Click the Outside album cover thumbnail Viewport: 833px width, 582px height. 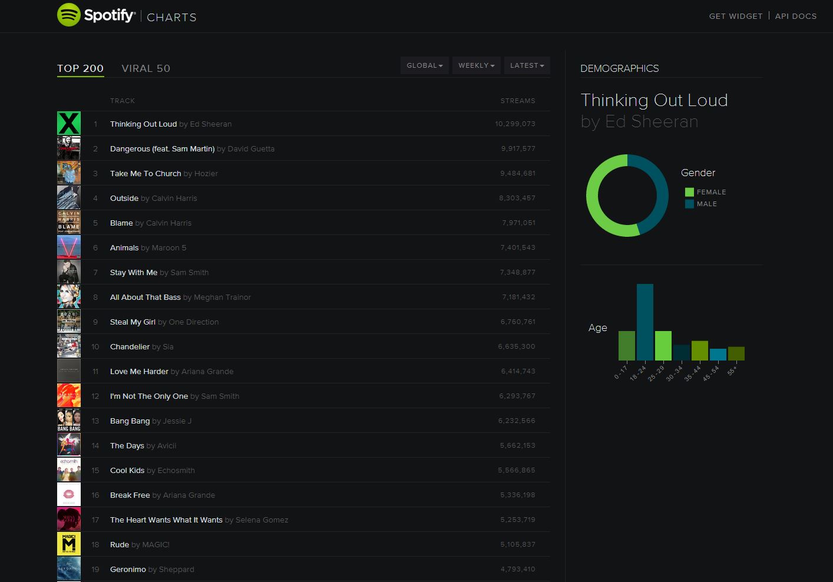tap(69, 198)
